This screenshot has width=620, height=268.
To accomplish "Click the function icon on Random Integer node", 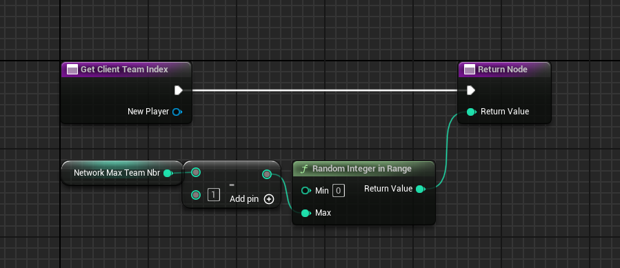I will coord(303,169).
